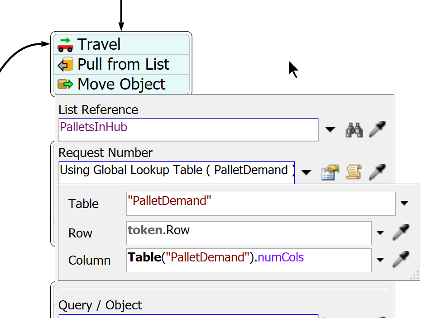
Task: Select the Move Object activity
Action: [x=121, y=84]
